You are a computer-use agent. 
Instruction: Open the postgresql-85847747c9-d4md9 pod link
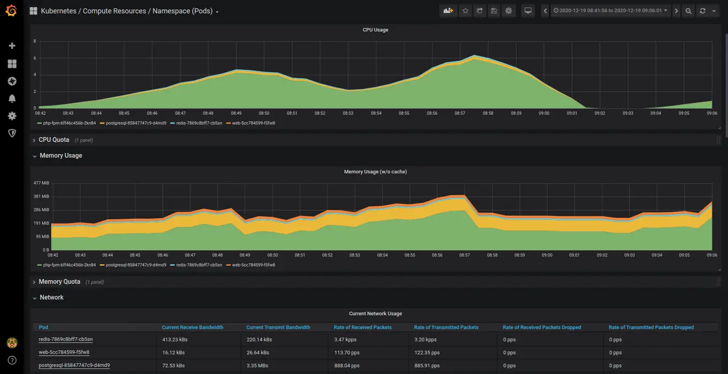point(74,365)
